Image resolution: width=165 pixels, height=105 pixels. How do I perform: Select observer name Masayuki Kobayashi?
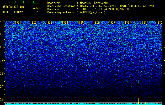[94, 3]
